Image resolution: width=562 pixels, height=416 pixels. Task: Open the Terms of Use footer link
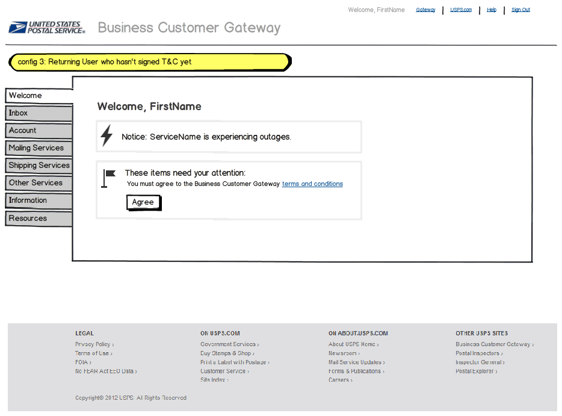pyautogui.click(x=93, y=353)
